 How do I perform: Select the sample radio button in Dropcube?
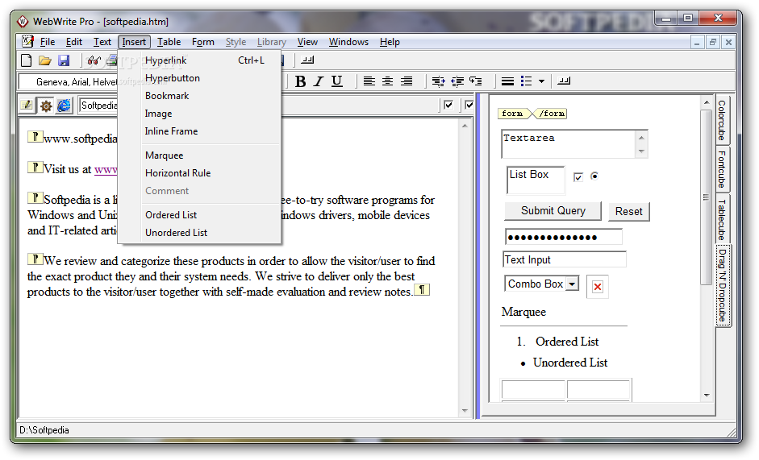(594, 176)
